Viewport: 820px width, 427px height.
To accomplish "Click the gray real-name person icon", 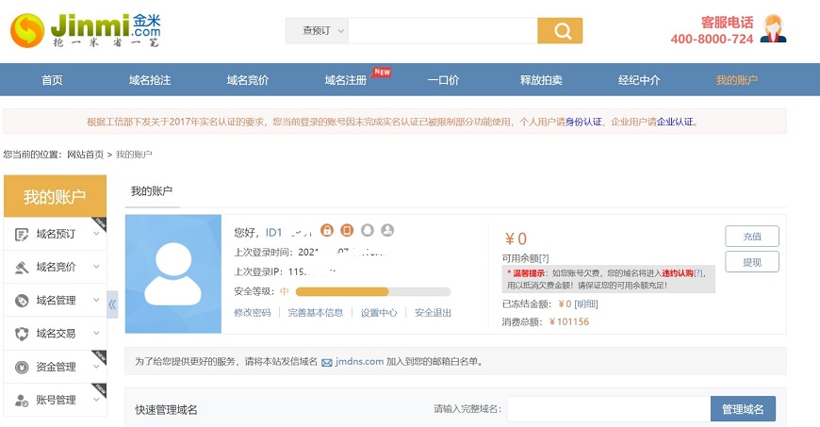I will click(387, 230).
